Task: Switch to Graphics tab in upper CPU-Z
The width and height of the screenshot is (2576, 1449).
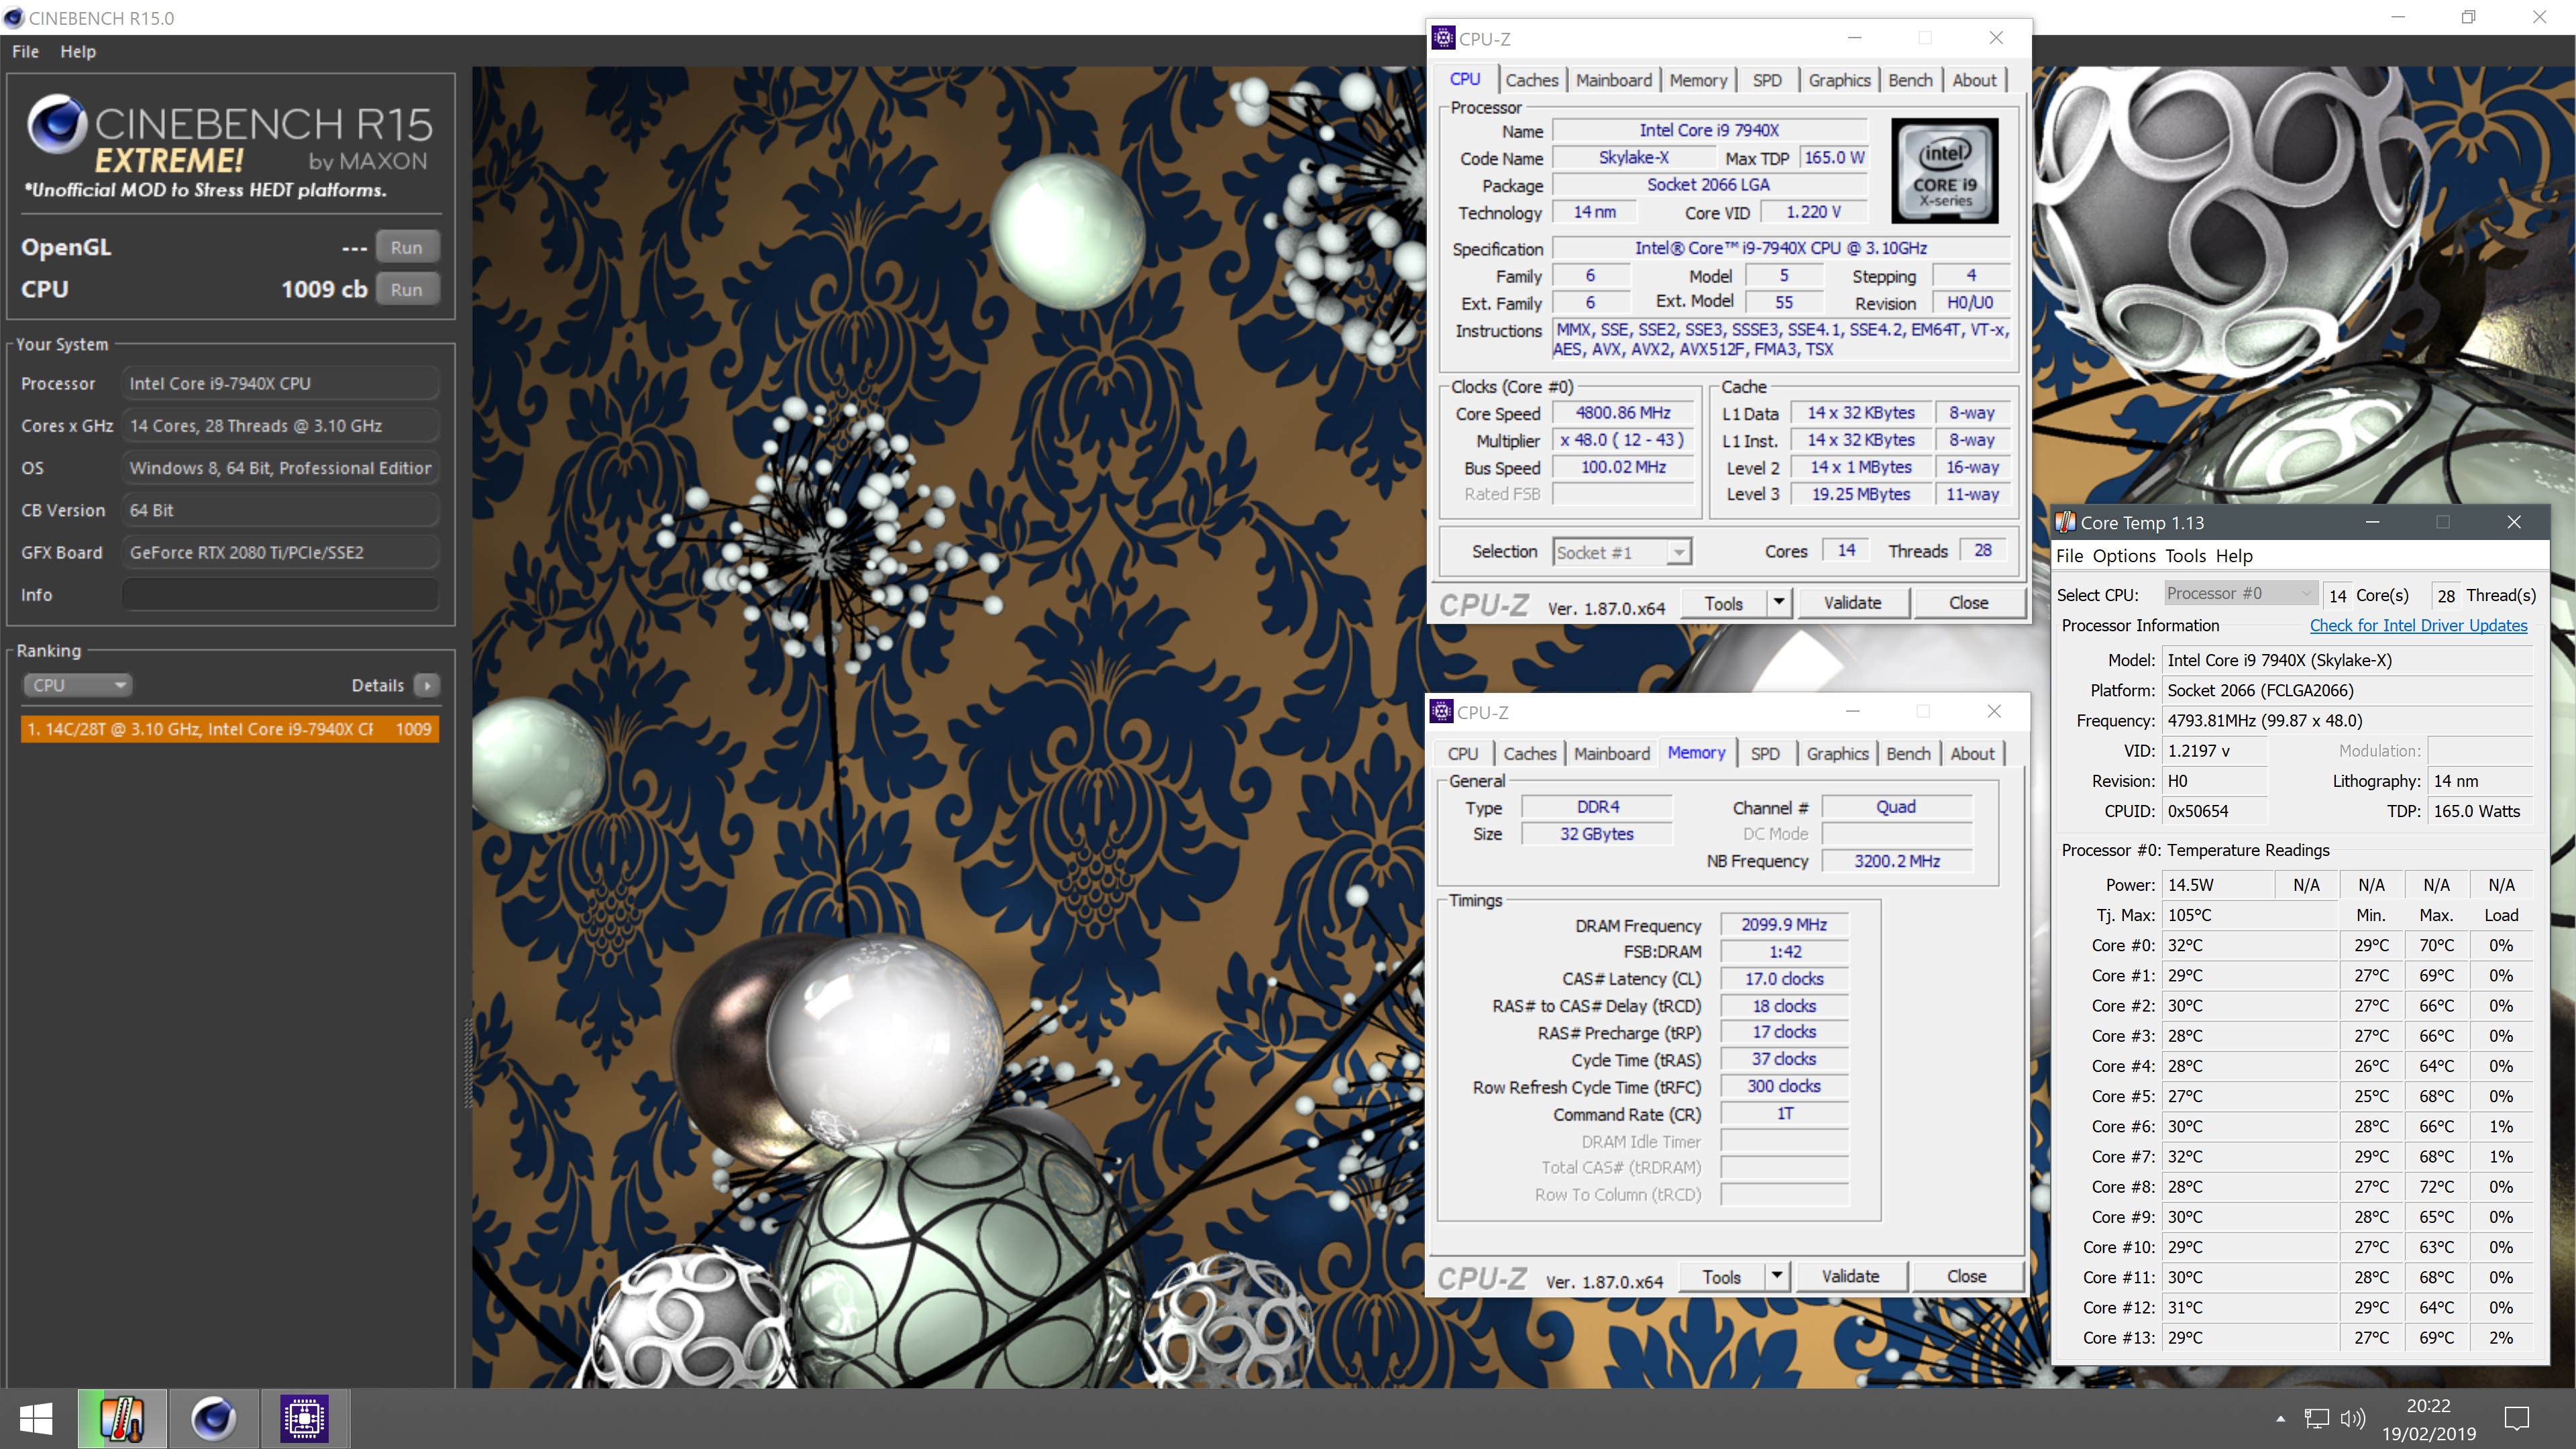Action: tap(1839, 80)
